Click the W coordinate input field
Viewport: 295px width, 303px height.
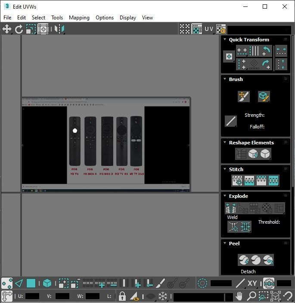(x=93, y=296)
